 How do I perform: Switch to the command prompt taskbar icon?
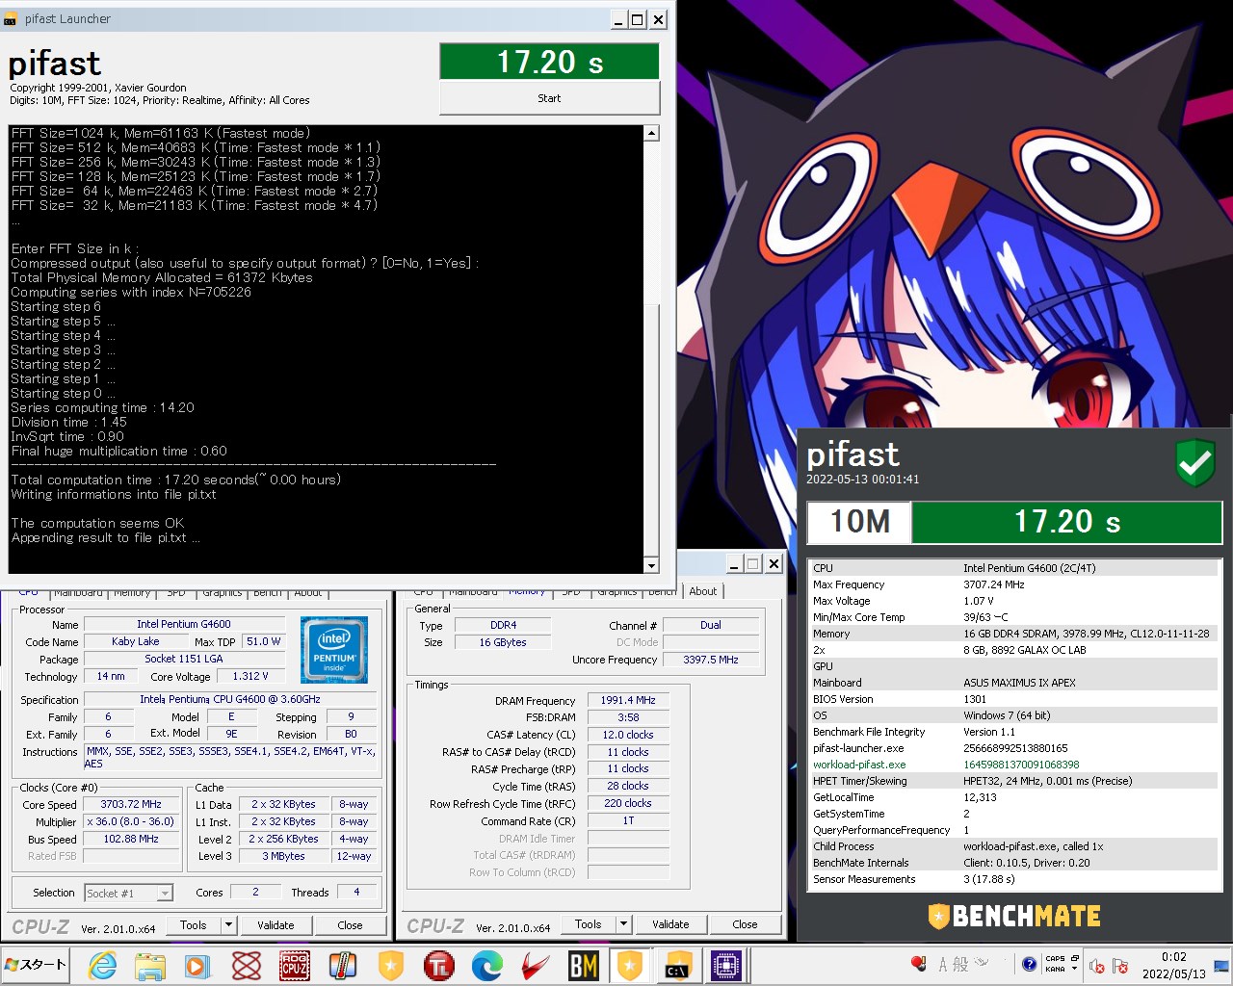(678, 965)
